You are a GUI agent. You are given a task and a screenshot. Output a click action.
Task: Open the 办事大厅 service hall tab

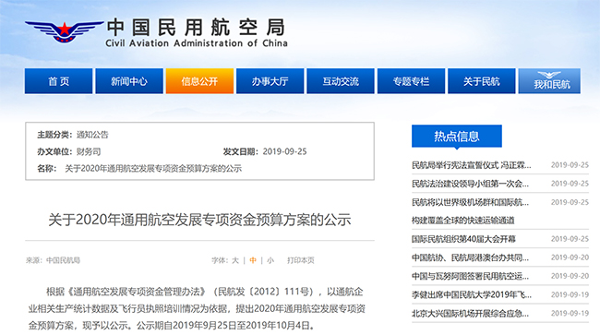point(270,81)
